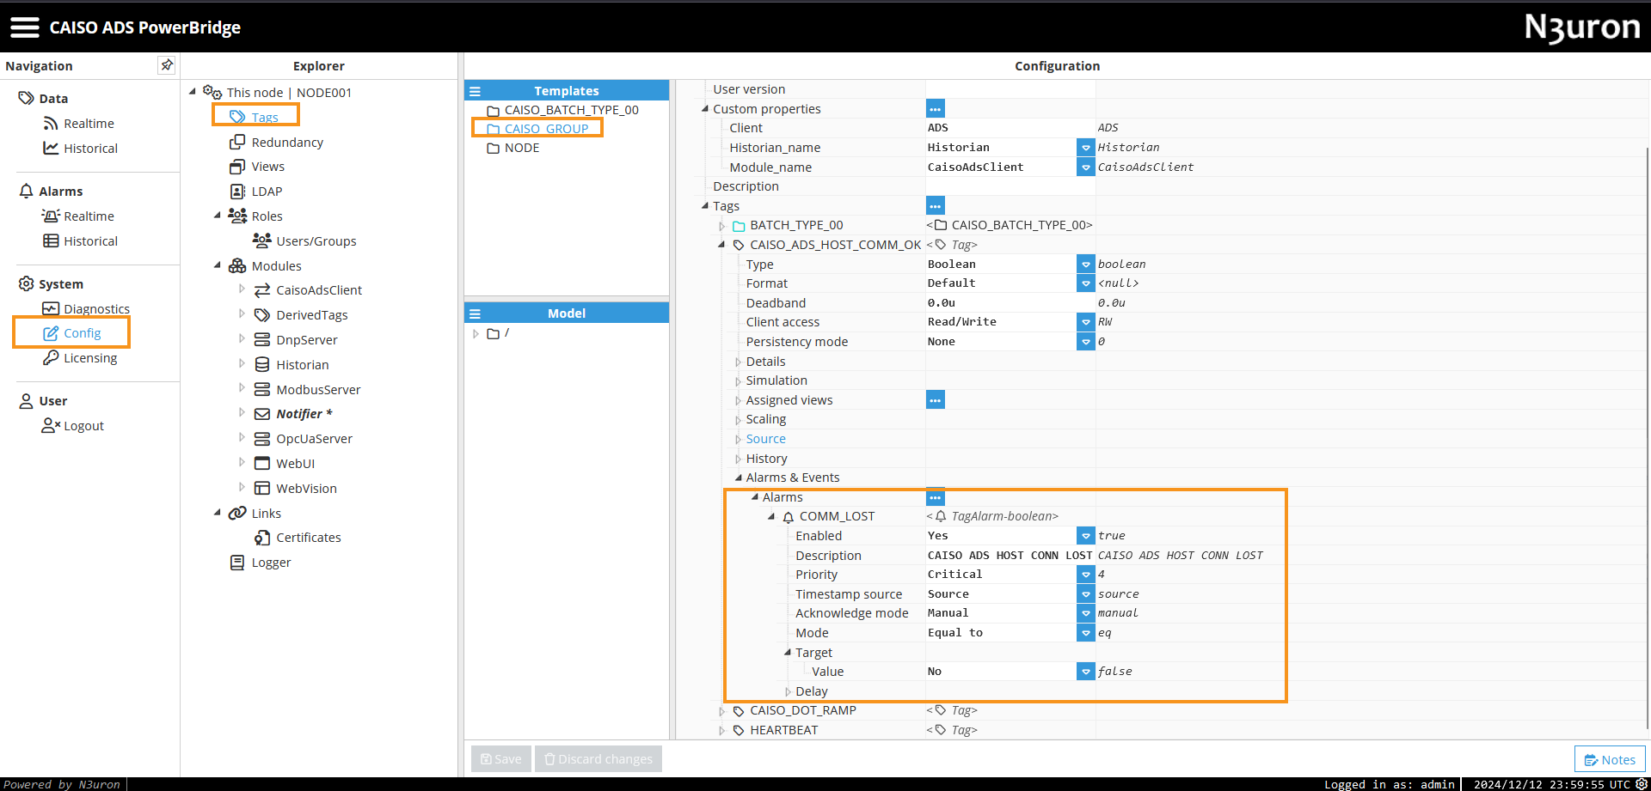The image size is (1651, 791).
Task: Click the Save button
Action: click(x=501, y=759)
